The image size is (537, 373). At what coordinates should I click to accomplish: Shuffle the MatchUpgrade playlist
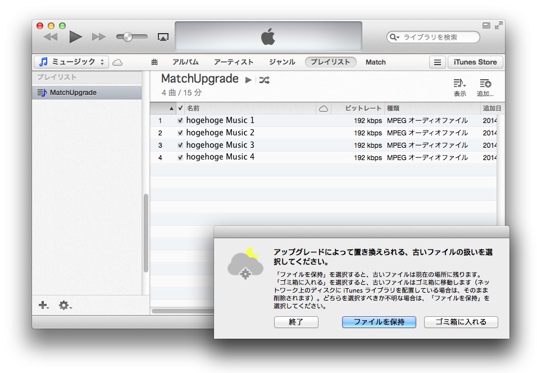(265, 80)
